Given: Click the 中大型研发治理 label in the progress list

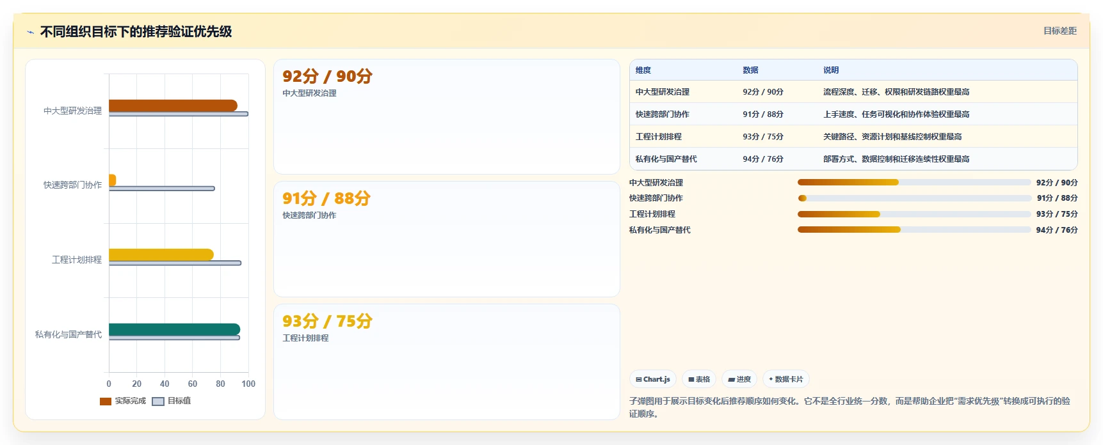Looking at the screenshot, I should pyautogui.click(x=656, y=183).
